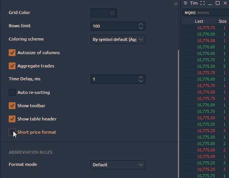The width and height of the screenshot is (229, 178).
Task: Uncheck Aggregate trades option
Action: (x=12, y=66)
